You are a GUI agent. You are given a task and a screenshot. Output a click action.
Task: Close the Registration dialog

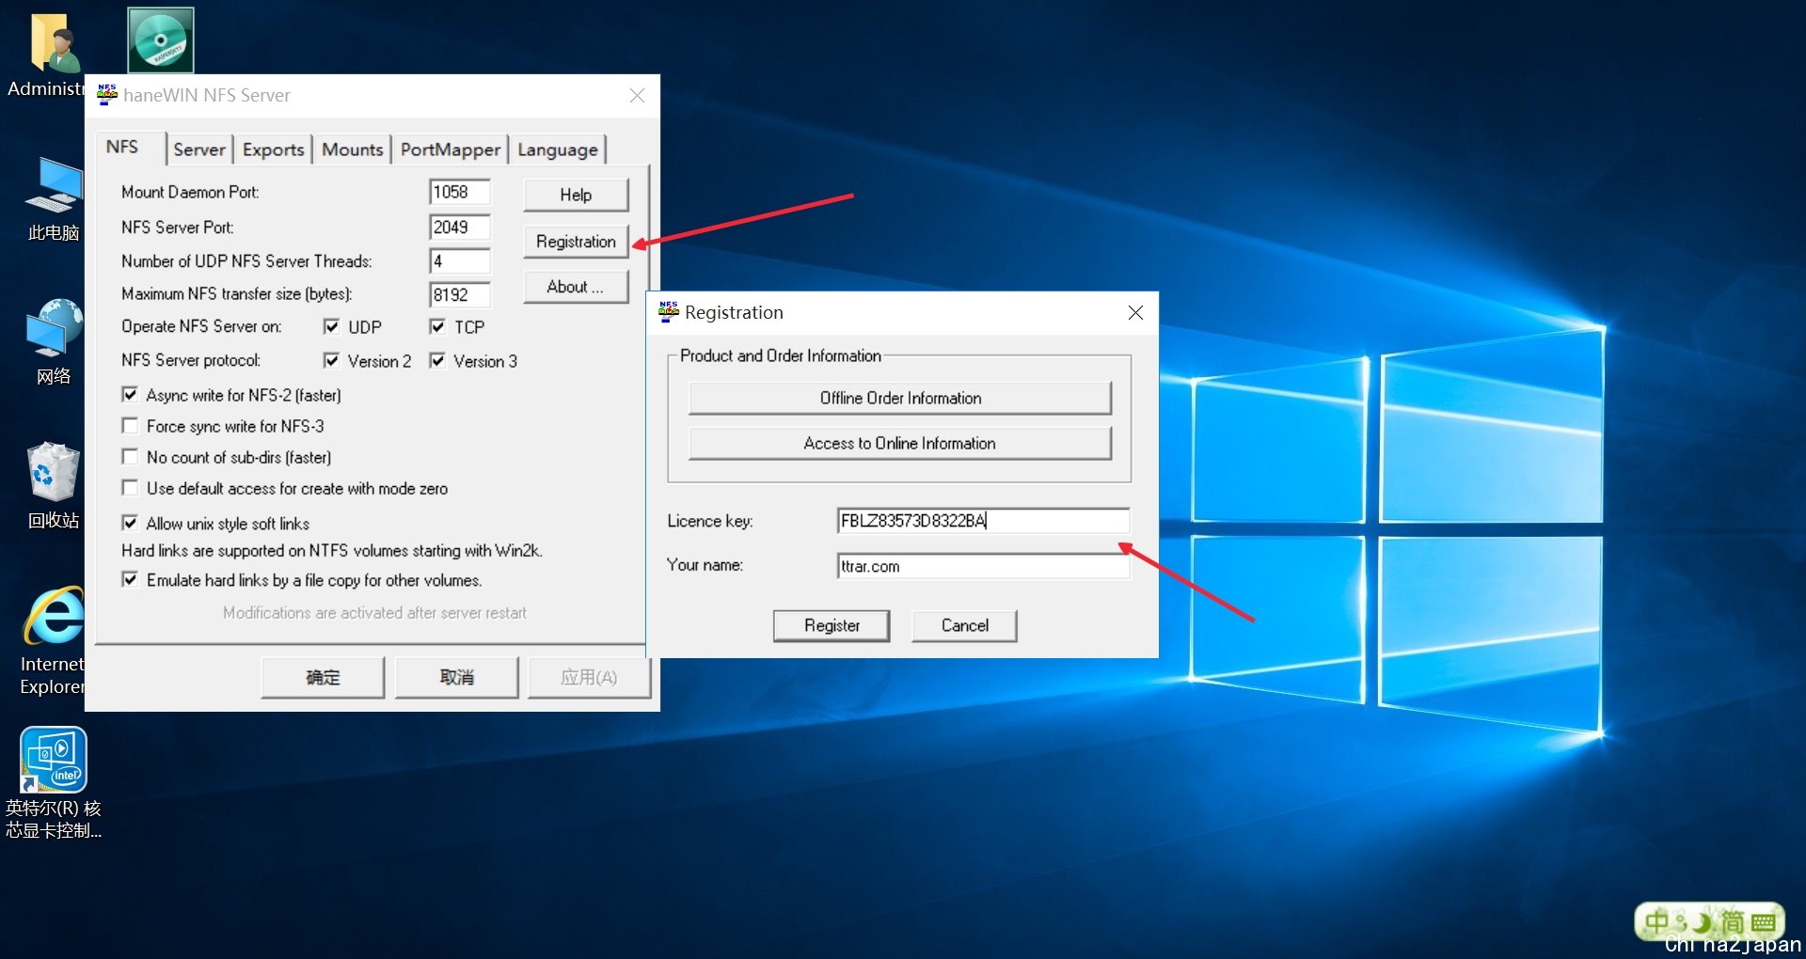(1135, 312)
